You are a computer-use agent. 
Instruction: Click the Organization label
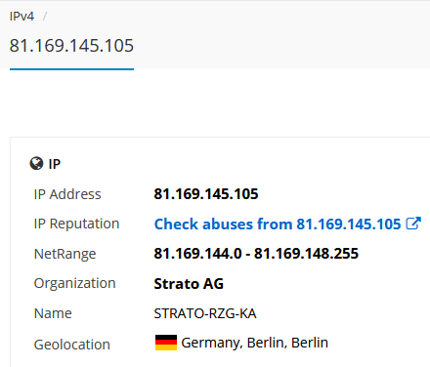74,283
